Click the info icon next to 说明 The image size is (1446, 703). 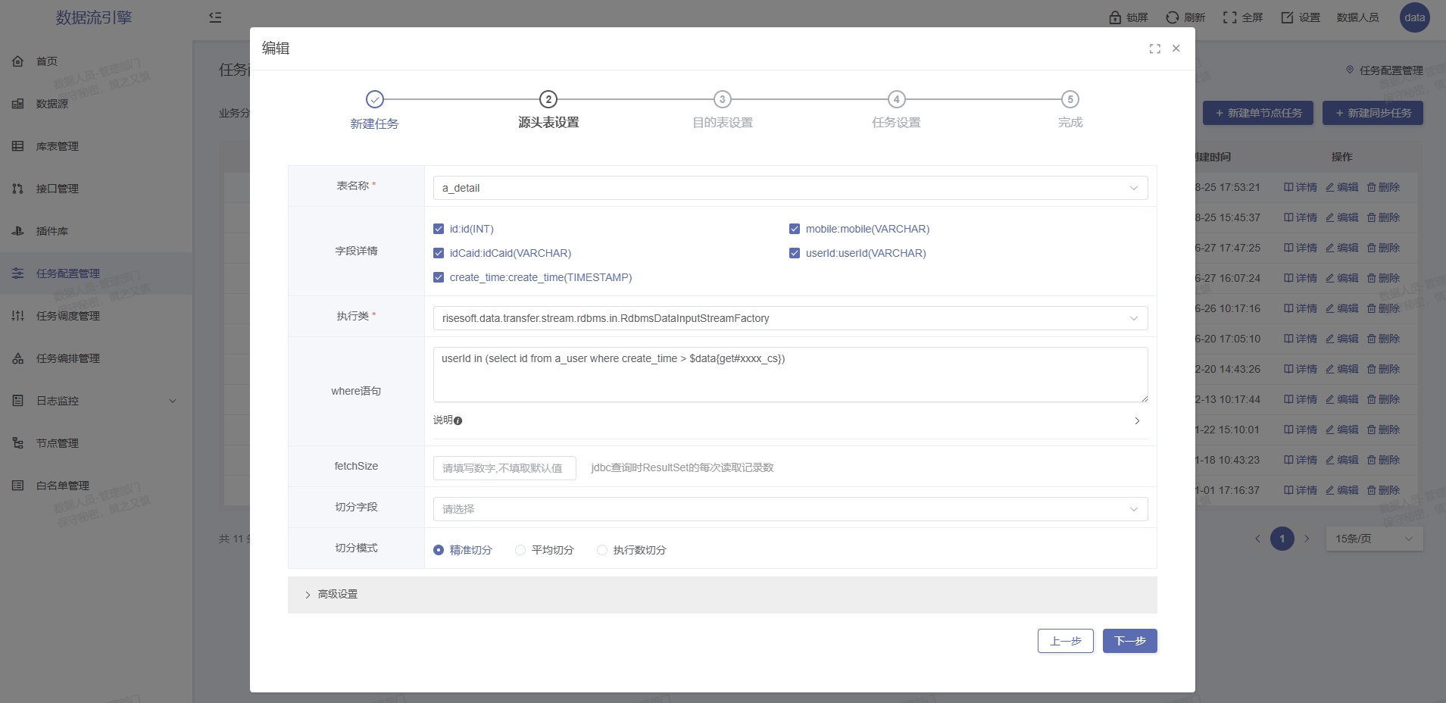[458, 421]
